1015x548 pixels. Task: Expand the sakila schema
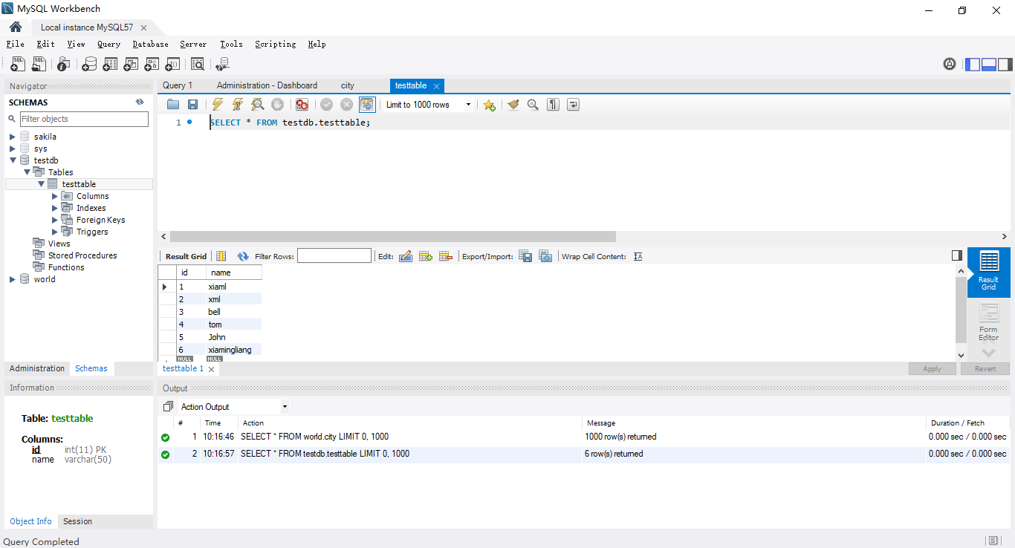tap(12, 137)
